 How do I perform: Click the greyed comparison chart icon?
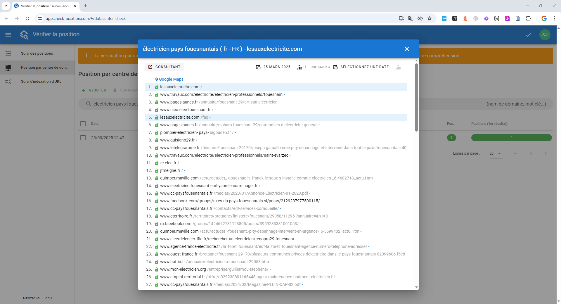coord(398,67)
